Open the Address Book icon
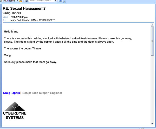This screenshot has width=156, height=129. (x=27, y=1)
